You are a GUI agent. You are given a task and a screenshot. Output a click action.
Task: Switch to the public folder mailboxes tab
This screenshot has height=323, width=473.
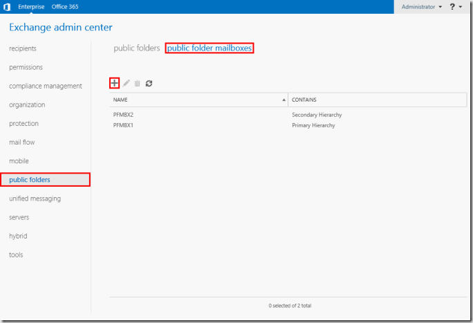(x=210, y=48)
